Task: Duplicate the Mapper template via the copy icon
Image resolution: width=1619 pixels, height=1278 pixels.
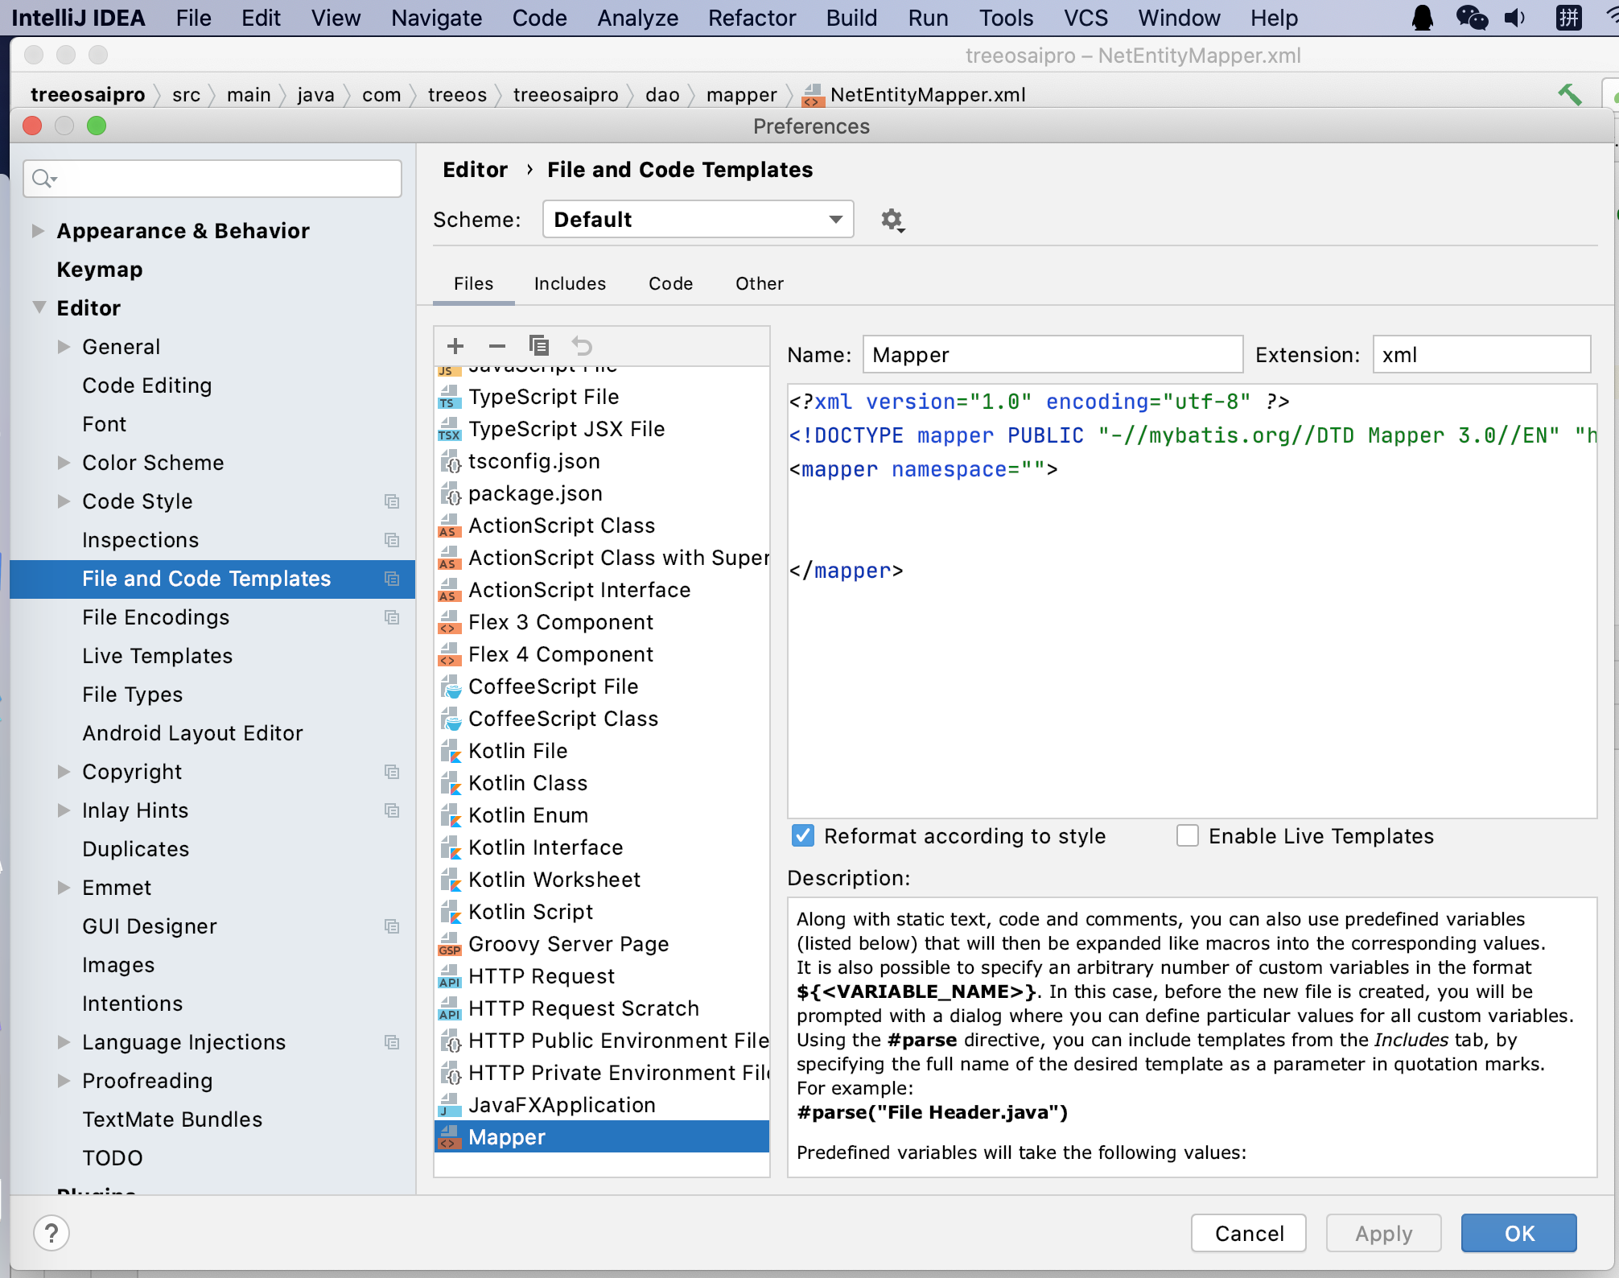Action: click(539, 345)
